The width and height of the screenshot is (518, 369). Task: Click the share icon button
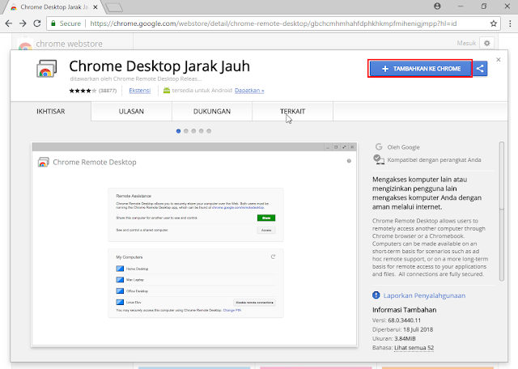[480, 69]
